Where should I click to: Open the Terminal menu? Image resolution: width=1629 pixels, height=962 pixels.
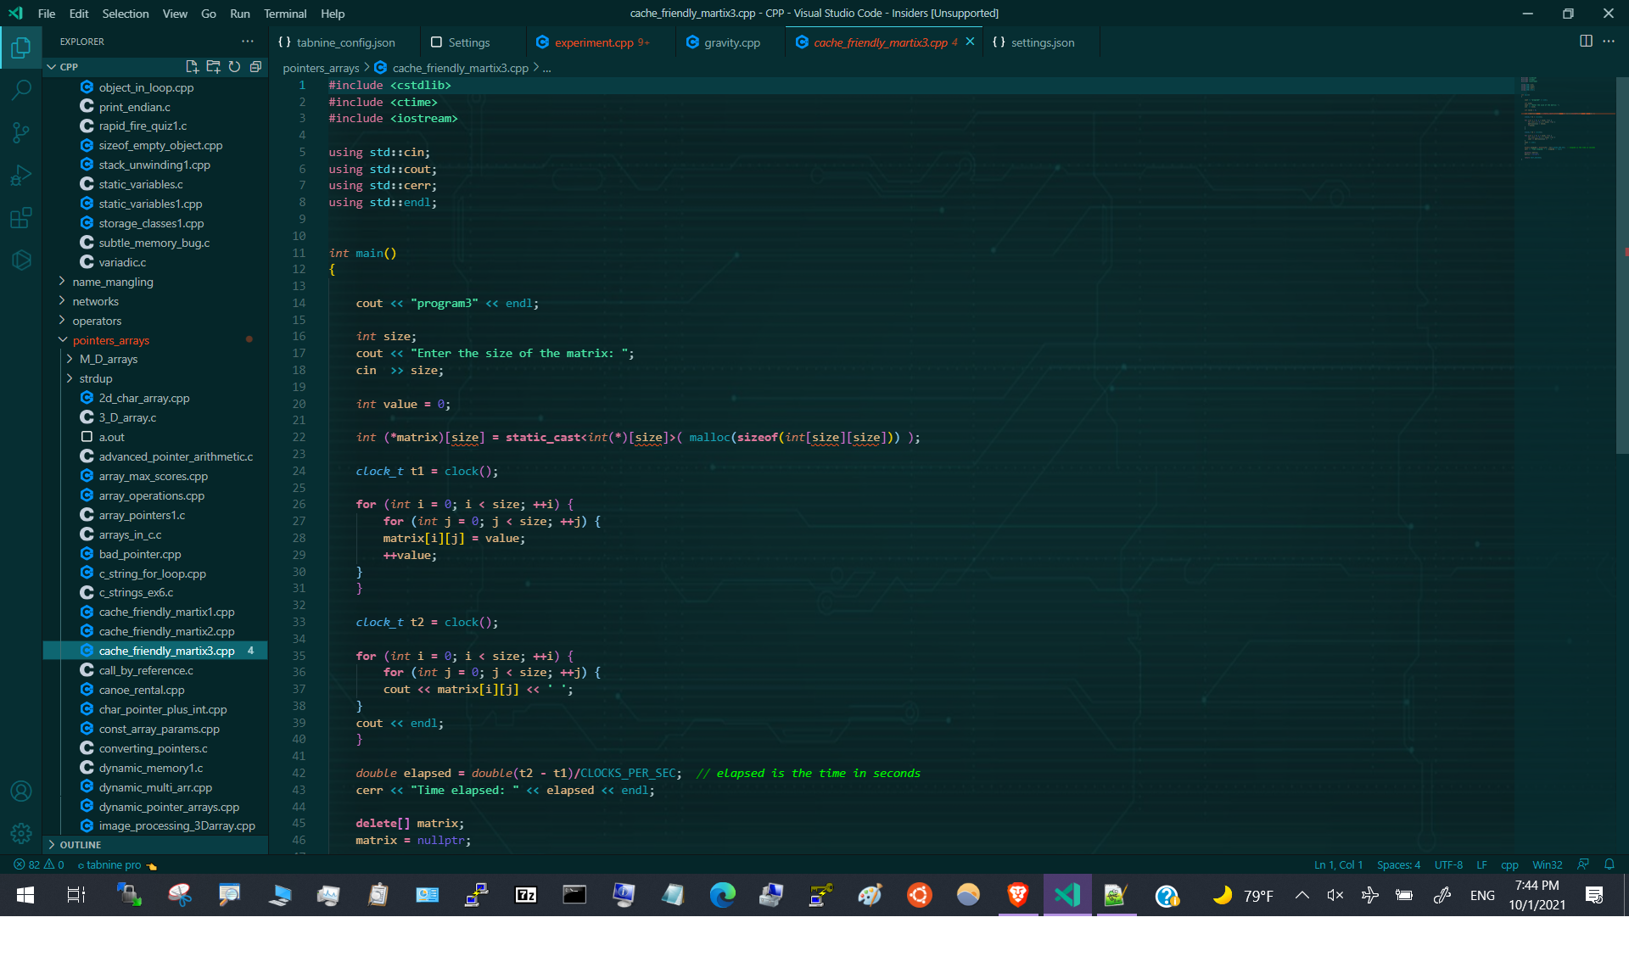[285, 14]
